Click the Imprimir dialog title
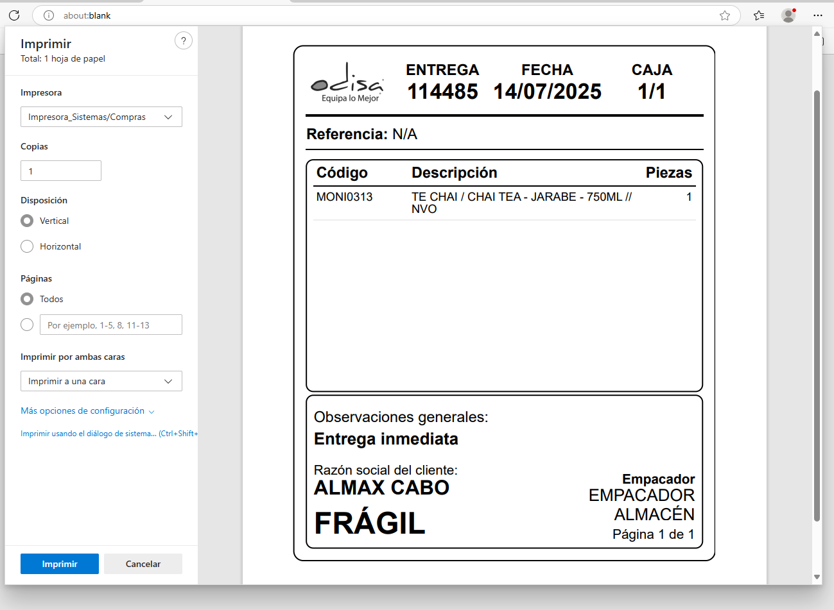834x610 pixels. (x=46, y=44)
